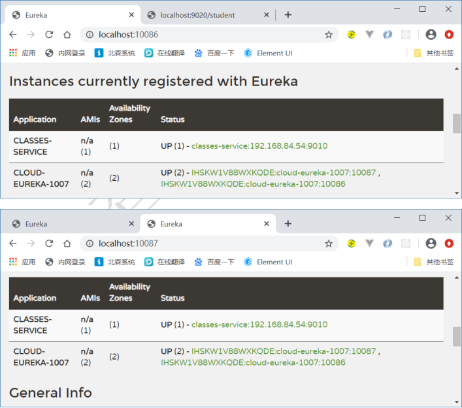Open gray V extension icon in top window
This screenshot has width=462, height=408.
pos(369,35)
